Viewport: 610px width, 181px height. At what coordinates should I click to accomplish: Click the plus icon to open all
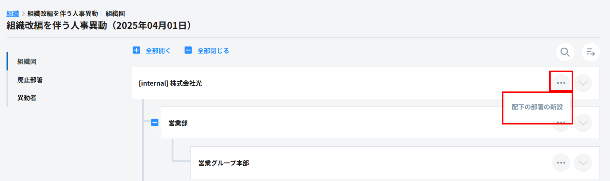(136, 50)
